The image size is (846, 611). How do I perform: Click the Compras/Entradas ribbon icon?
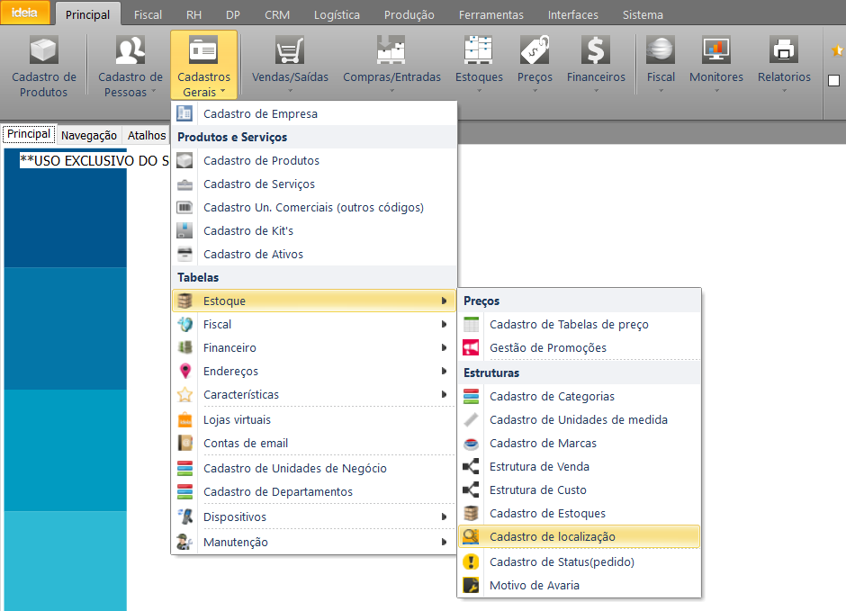391,52
